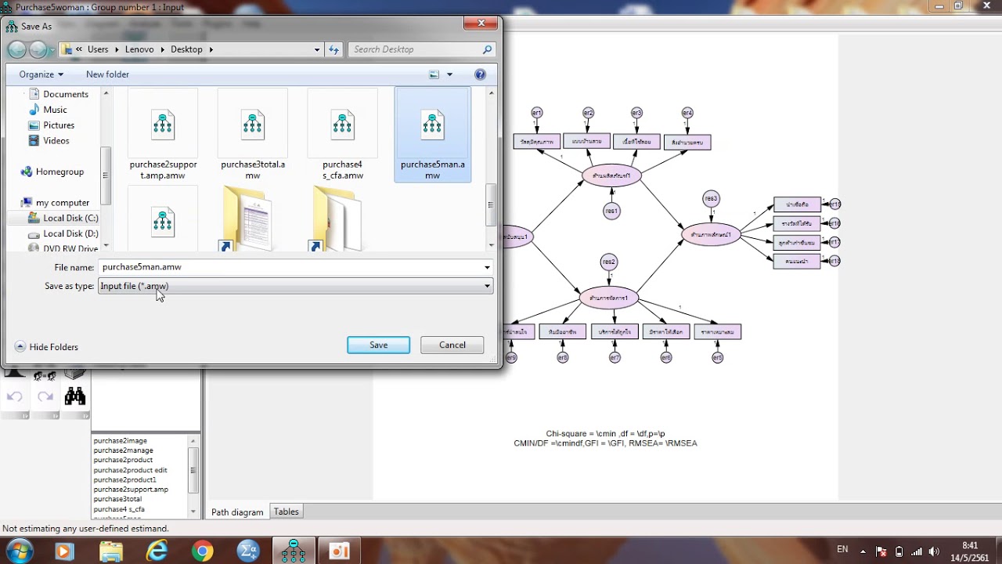
Task: Open the Windows Start menu
Action: pos(19,551)
